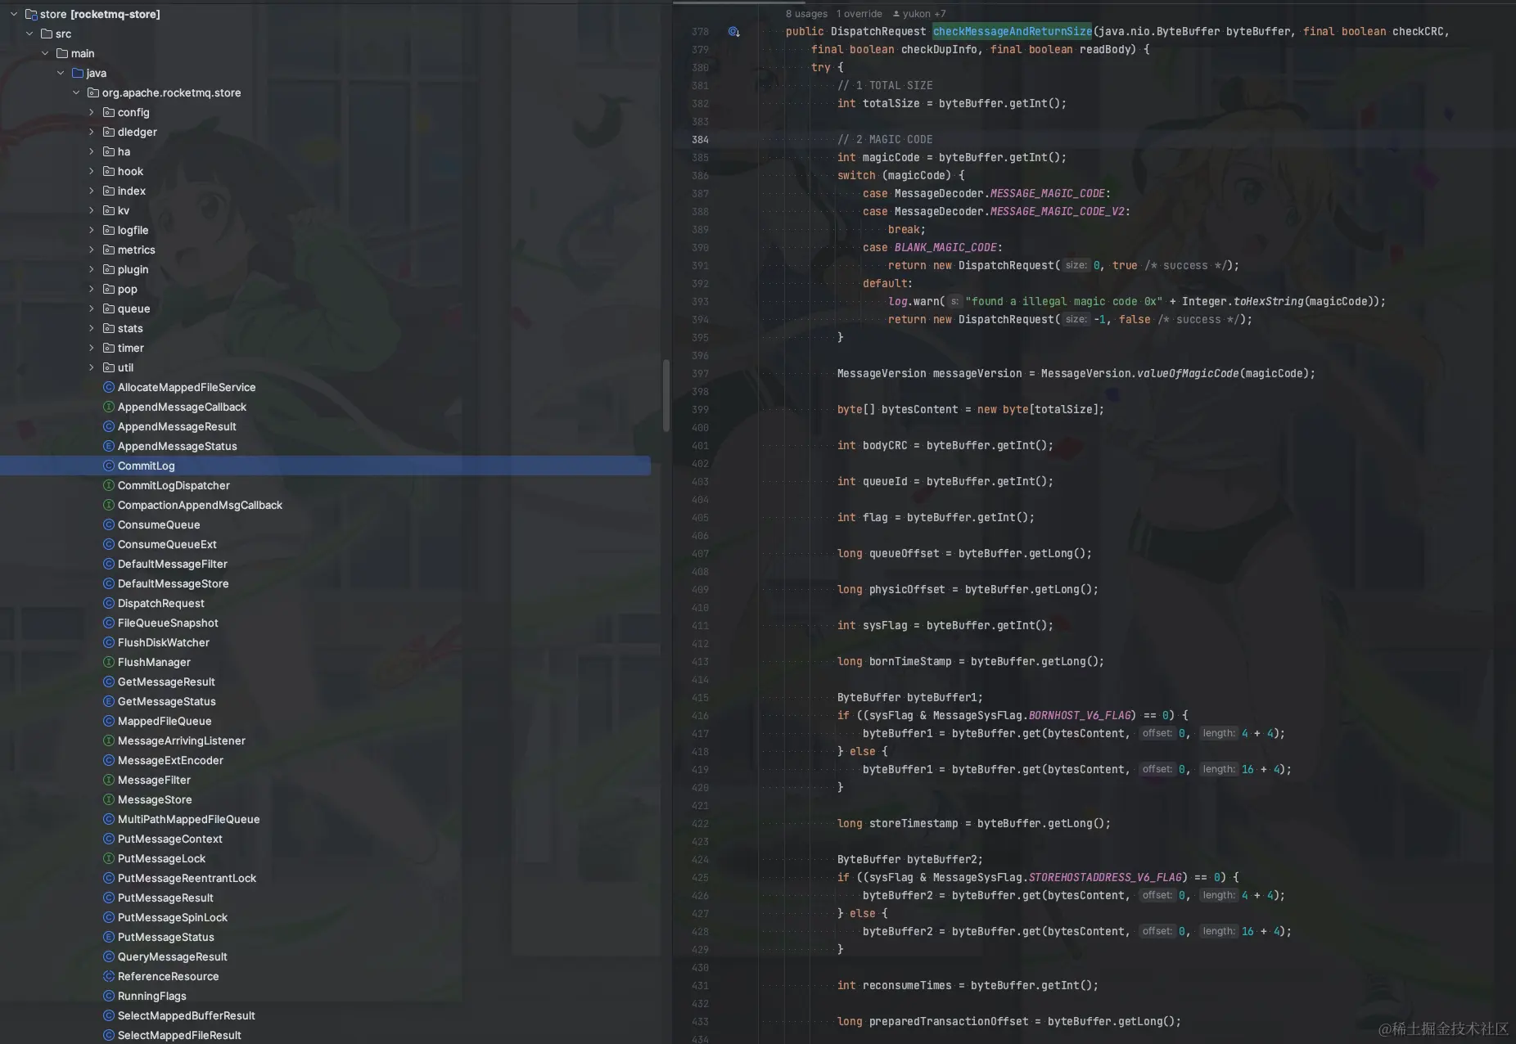Collapse the java folder chevron
The height and width of the screenshot is (1044, 1516).
pyautogui.click(x=61, y=73)
